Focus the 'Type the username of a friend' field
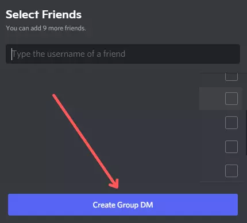 tap(123, 54)
